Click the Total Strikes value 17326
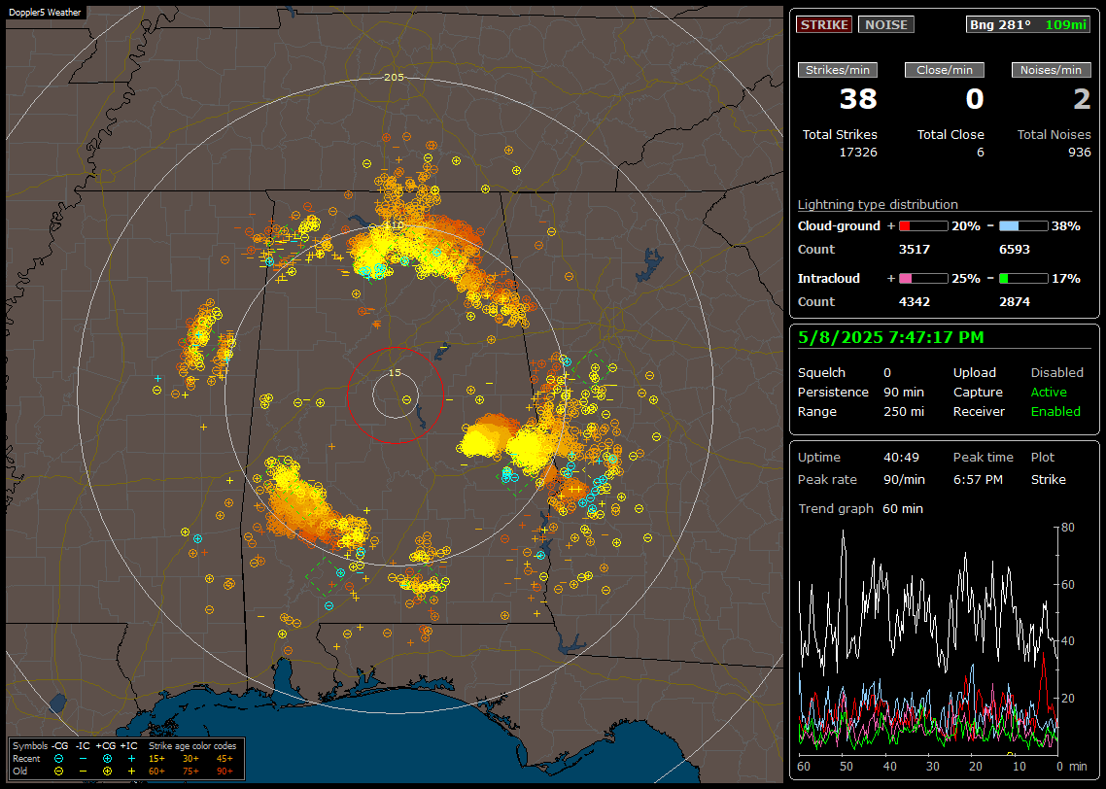 (x=858, y=153)
